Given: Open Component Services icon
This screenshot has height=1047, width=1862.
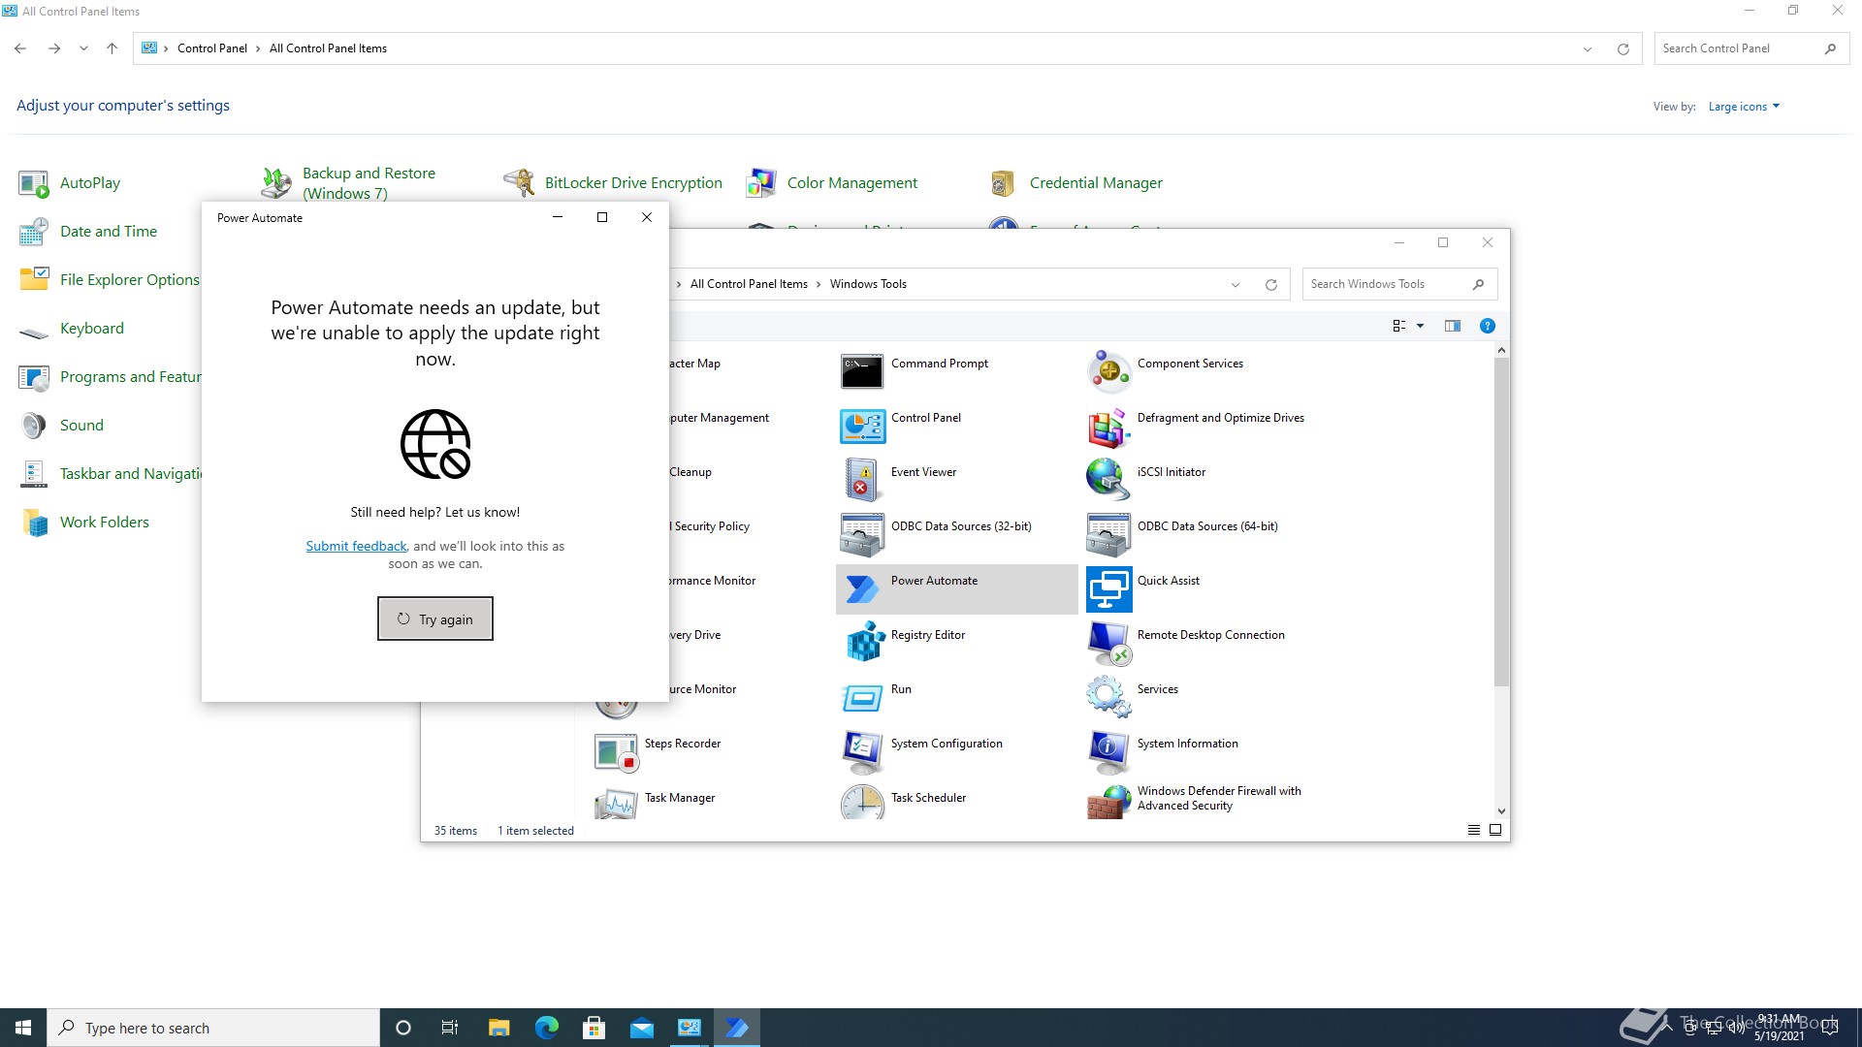Looking at the screenshot, I should click(x=1108, y=371).
